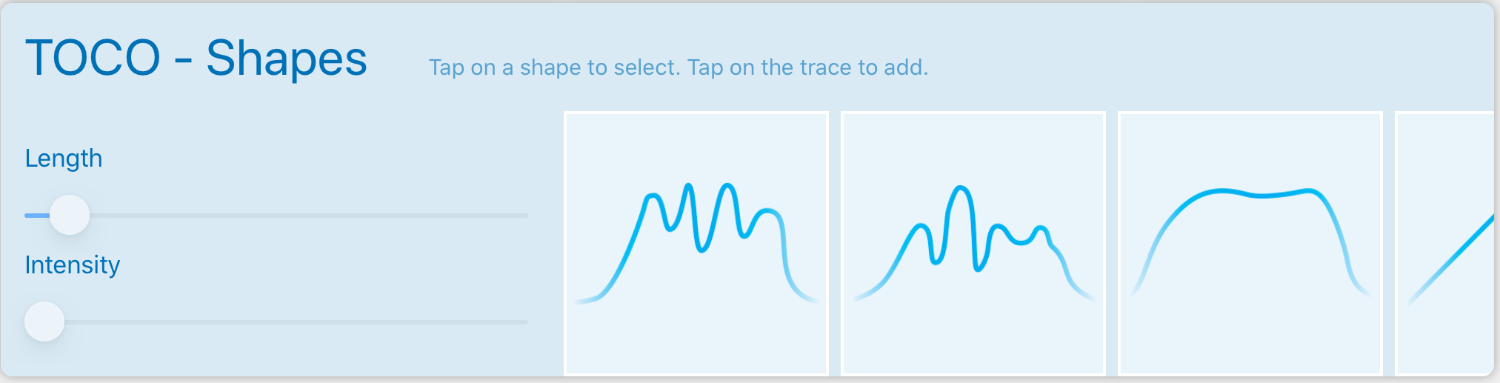1500x383 pixels.
Task: Select the irregular multi-peak contraction shape
Action: coord(973,243)
